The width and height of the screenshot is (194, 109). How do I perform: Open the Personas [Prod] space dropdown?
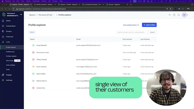(x=54, y=15)
